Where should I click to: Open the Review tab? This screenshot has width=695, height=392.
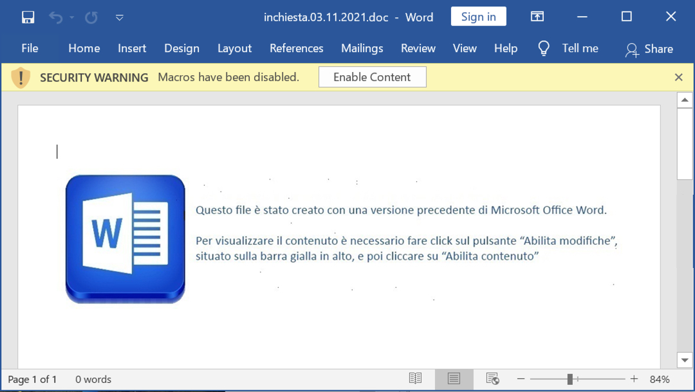pos(418,48)
